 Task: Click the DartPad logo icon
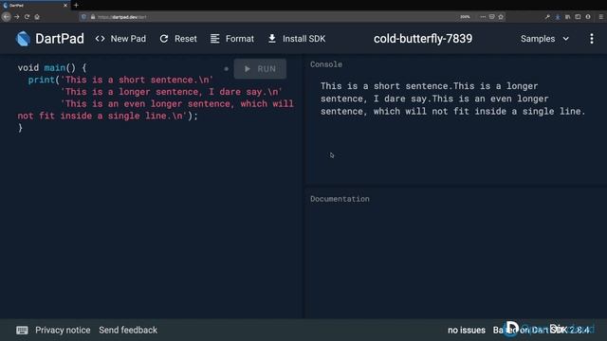click(x=23, y=39)
